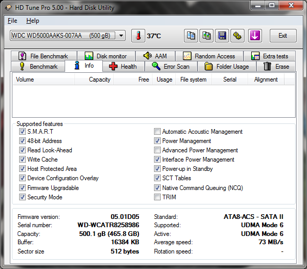Select the Info tab
This screenshot has height=269, width=307.
tap(84, 66)
